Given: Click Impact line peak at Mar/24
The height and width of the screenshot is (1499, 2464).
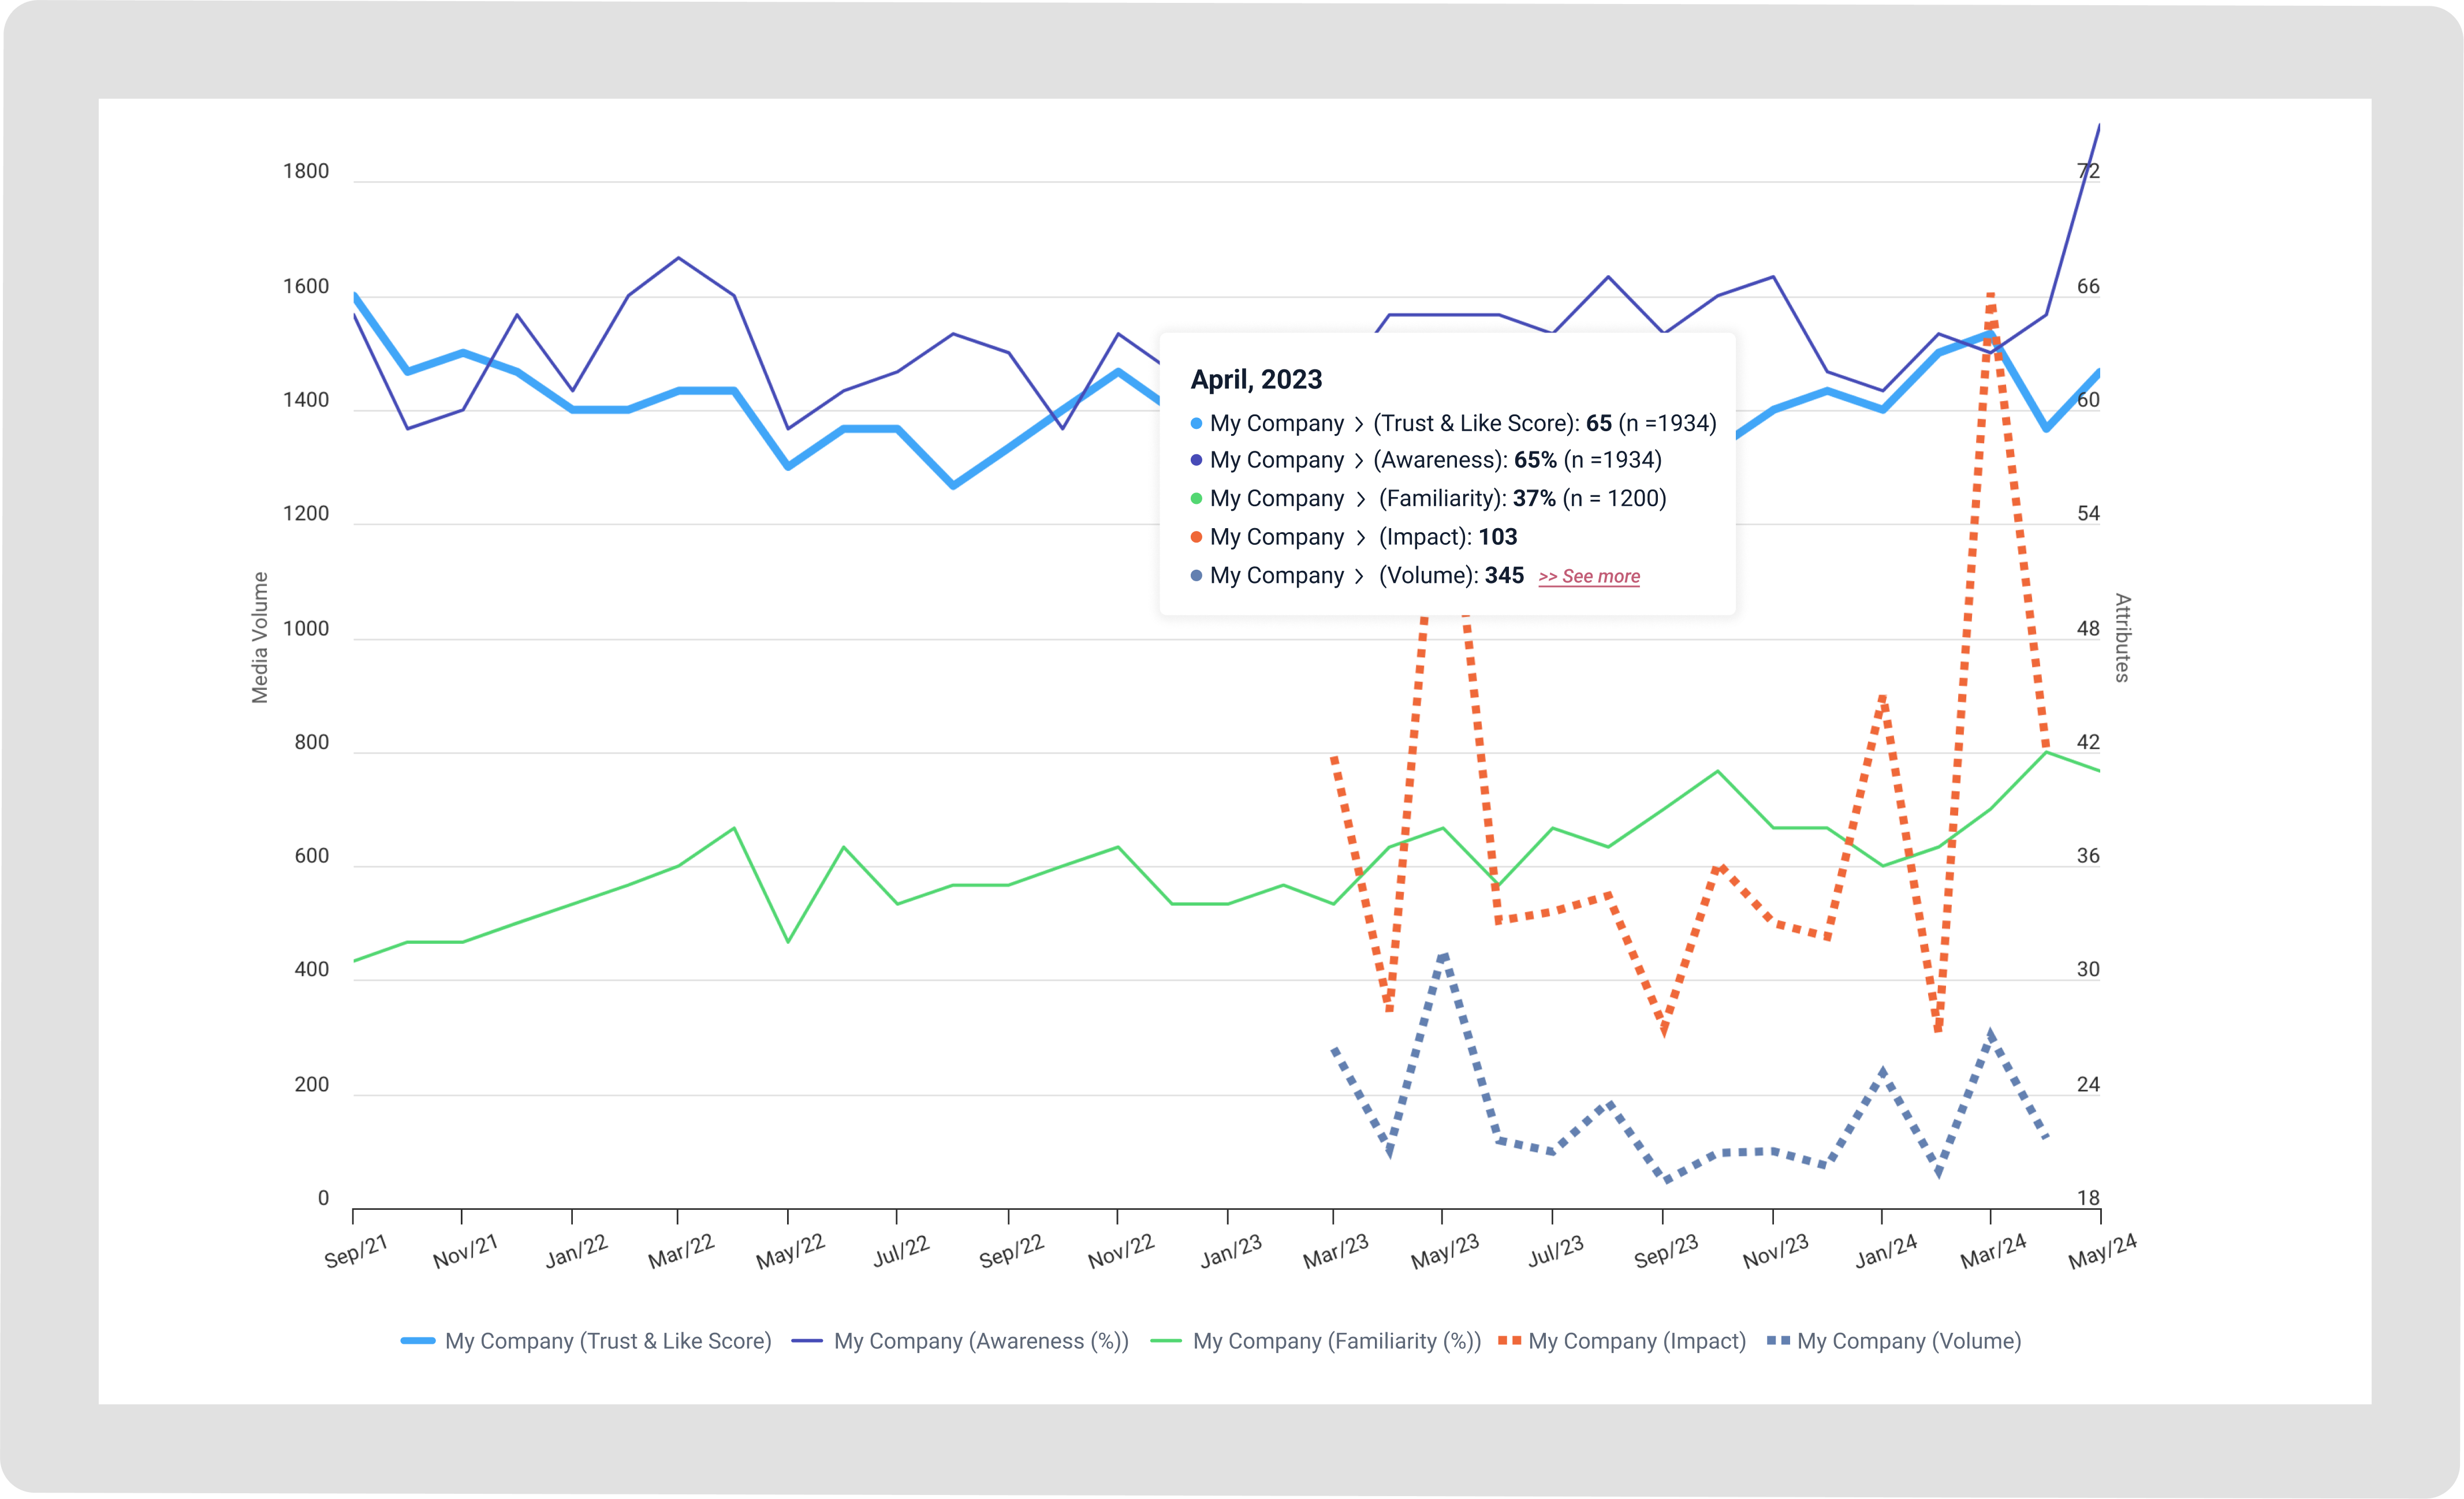Looking at the screenshot, I should 1991,296.
